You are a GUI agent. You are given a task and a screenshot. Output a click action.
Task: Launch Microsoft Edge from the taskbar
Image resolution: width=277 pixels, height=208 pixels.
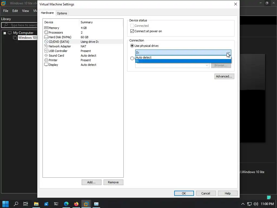(x=66, y=204)
